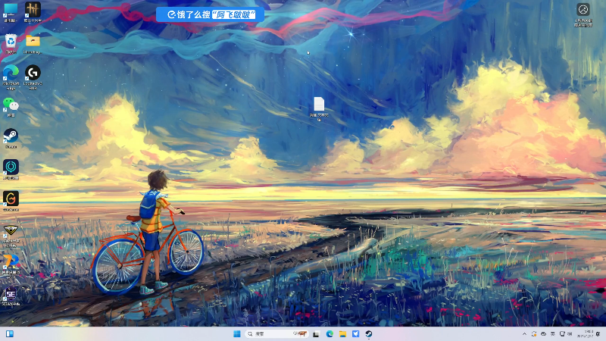
Task: Switch the input method indicator
Action: pyautogui.click(x=553, y=333)
